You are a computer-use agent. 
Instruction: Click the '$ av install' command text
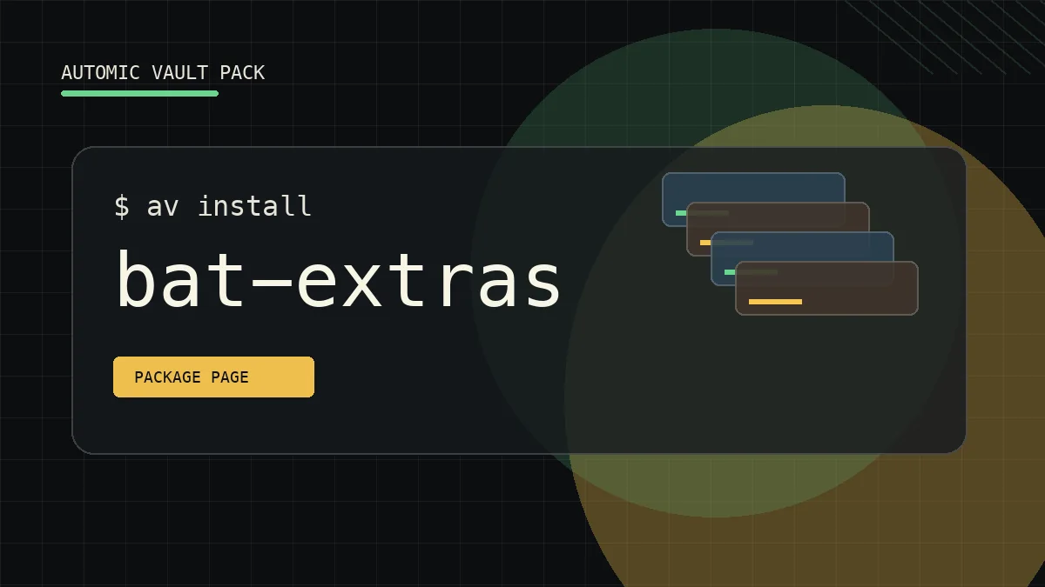pyautogui.click(x=212, y=206)
